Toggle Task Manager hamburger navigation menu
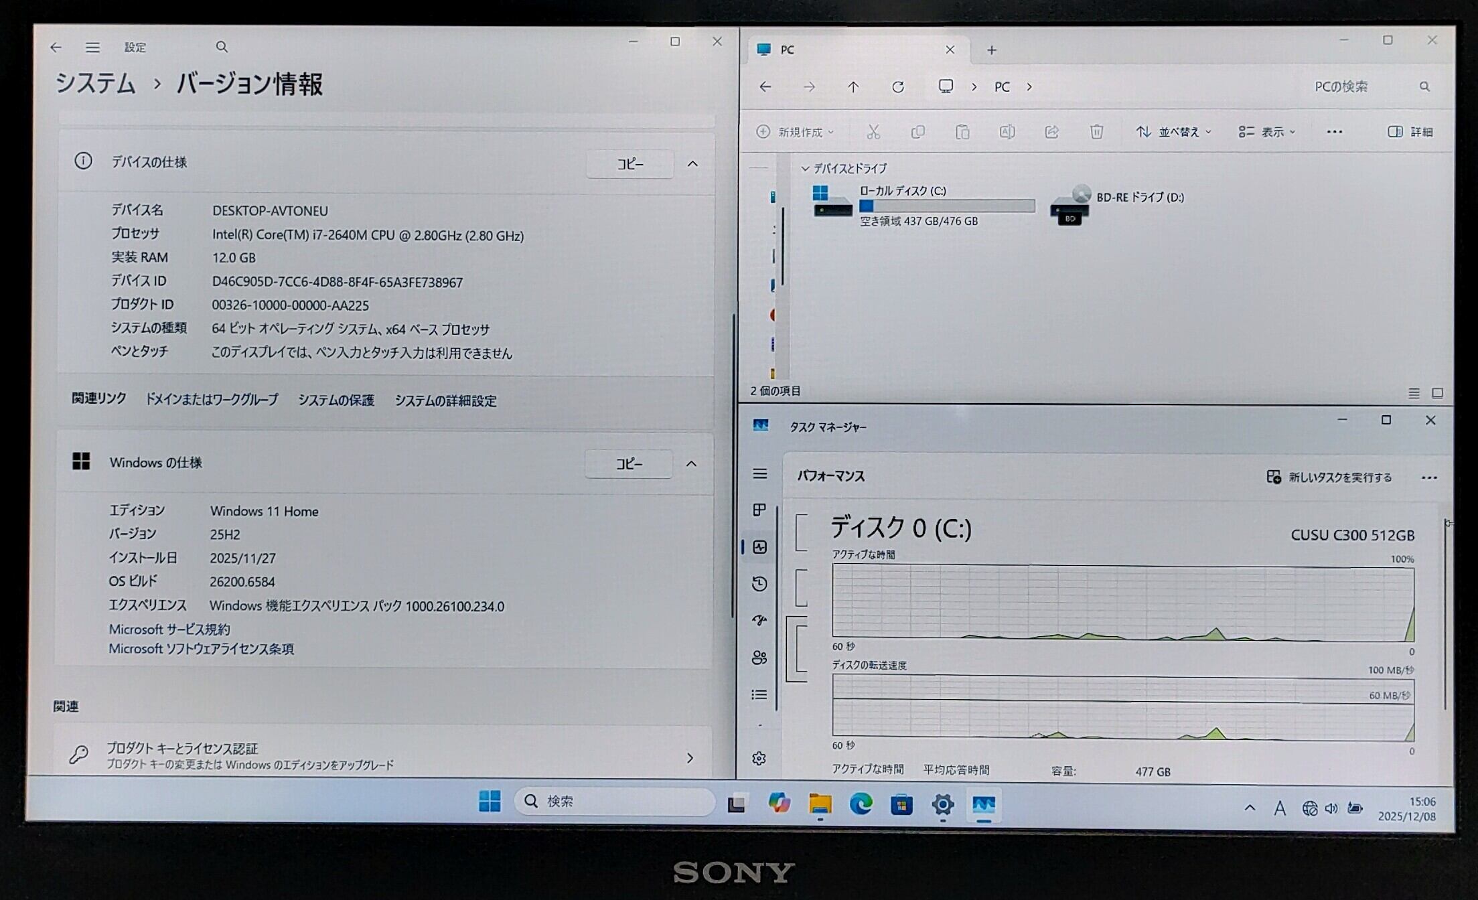 759,474
